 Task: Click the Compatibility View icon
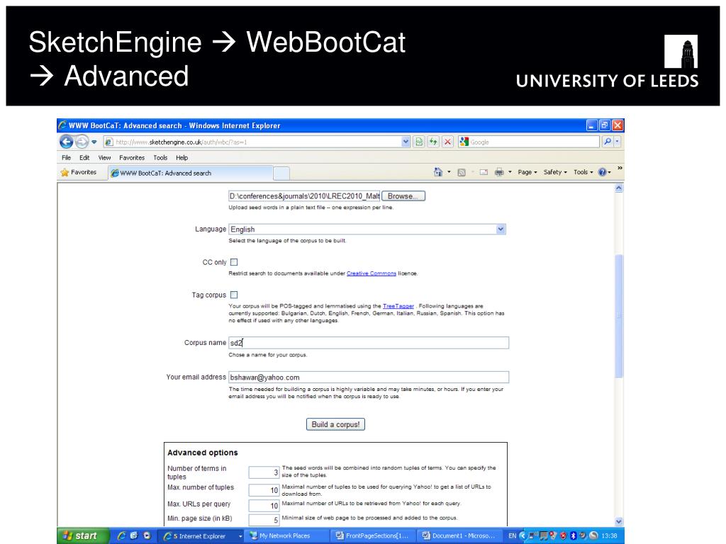tap(419, 142)
